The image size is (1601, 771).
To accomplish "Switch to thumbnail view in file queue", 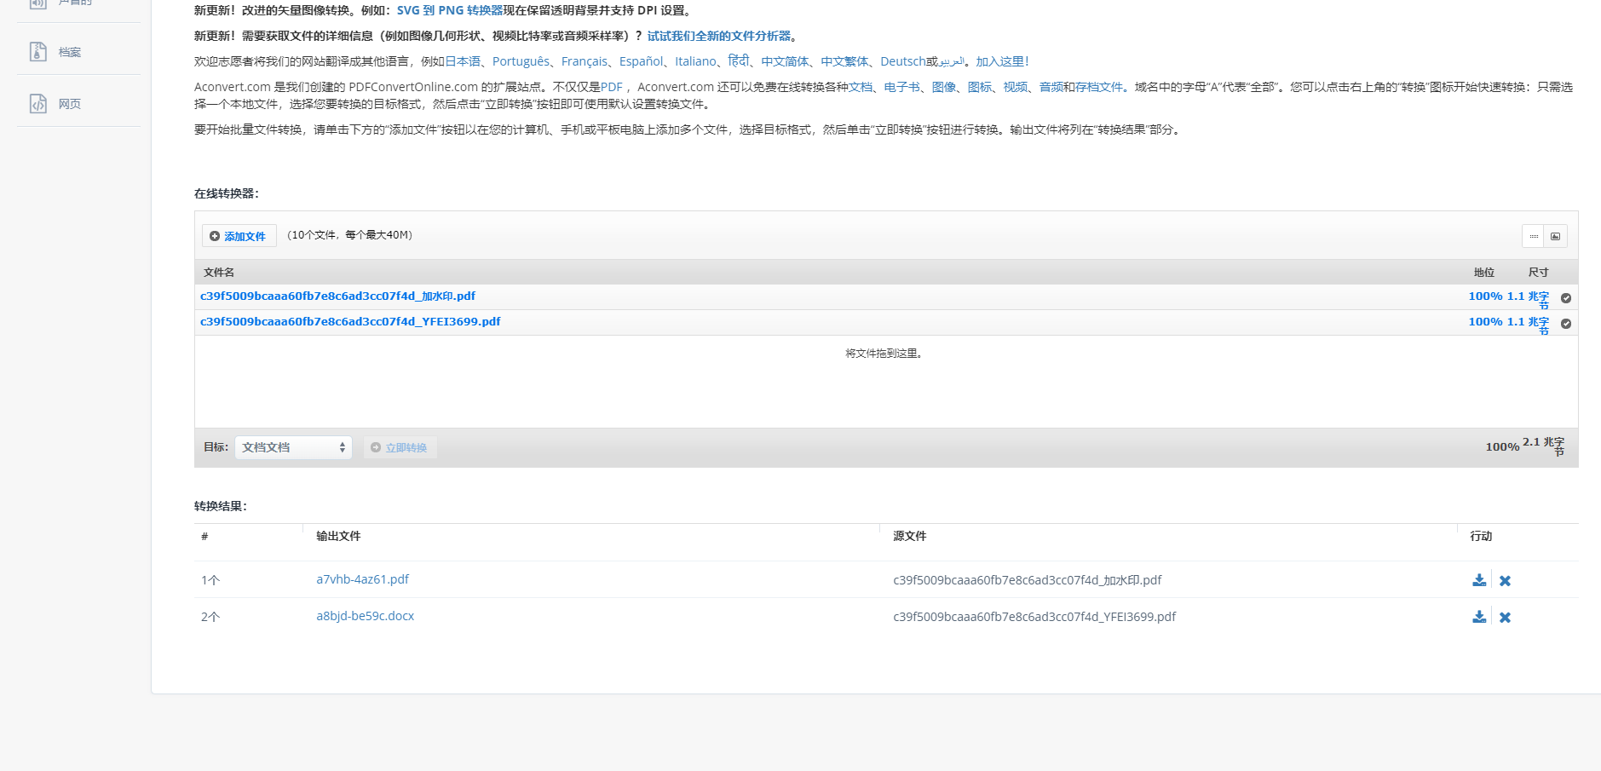I will tap(1556, 236).
